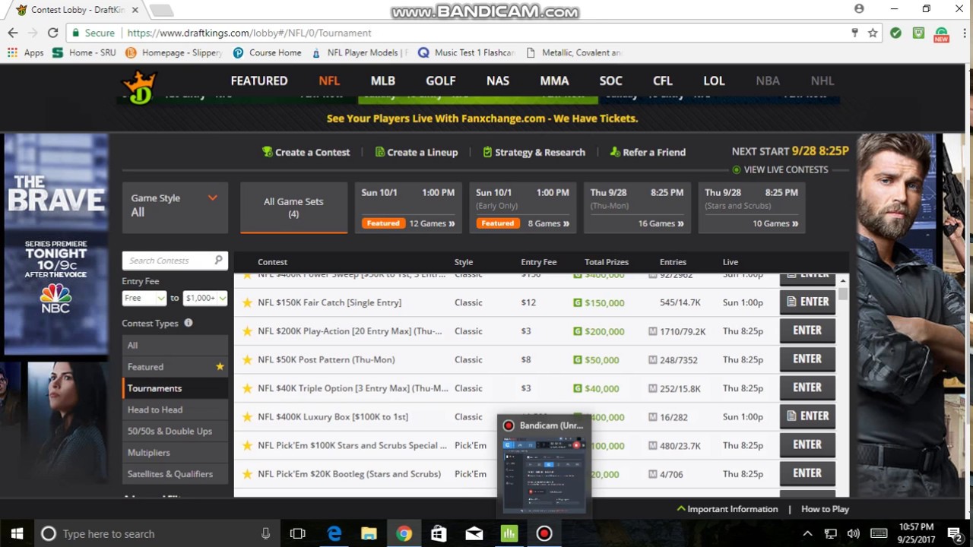973x547 pixels.
Task: Select the GOLF sport tab
Action: (x=441, y=81)
